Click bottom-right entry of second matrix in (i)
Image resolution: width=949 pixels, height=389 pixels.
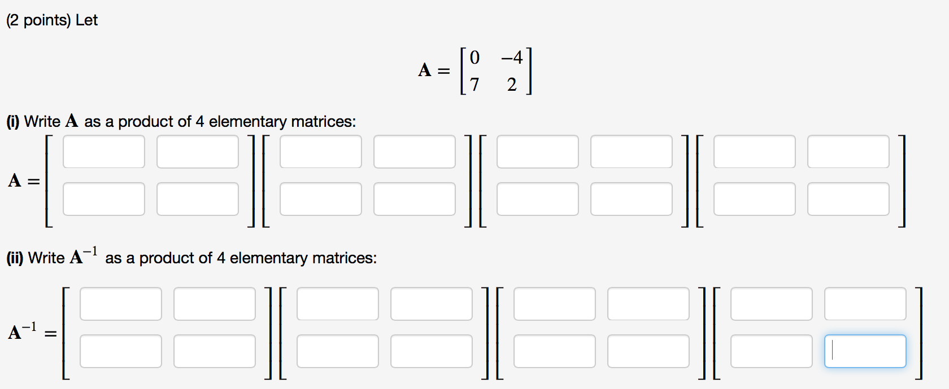[x=414, y=198]
